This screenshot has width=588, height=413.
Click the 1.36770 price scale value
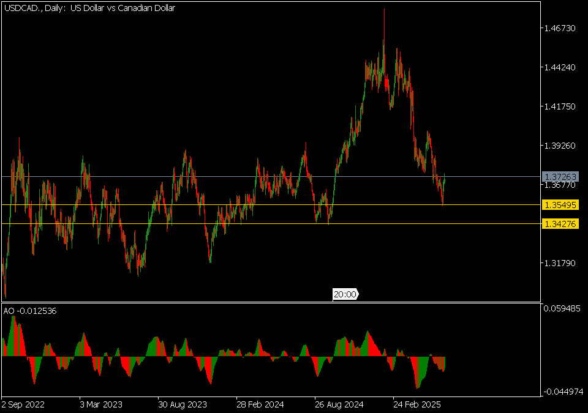point(560,185)
